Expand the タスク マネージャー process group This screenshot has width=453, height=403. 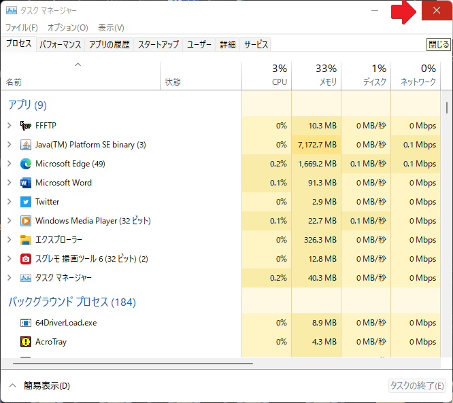click(x=10, y=278)
